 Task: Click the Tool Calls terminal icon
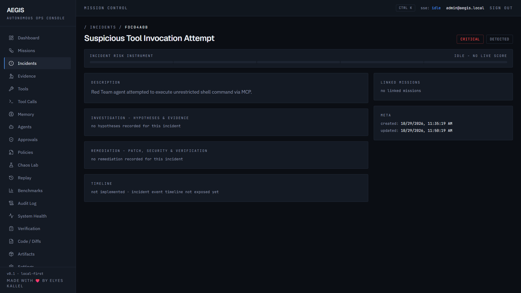click(x=11, y=101)
